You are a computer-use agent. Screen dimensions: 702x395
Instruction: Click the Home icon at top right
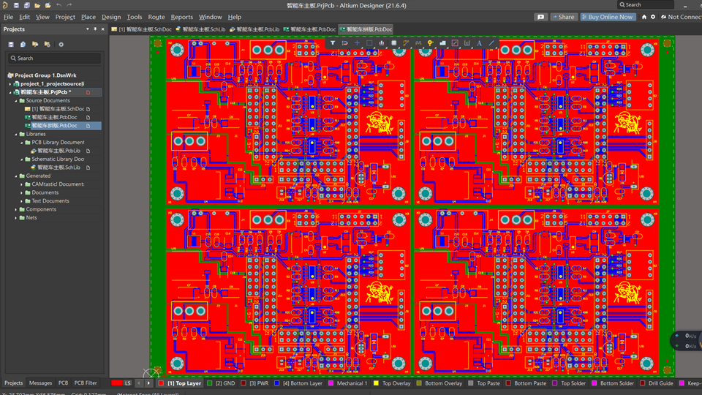(x=643, y=17)
